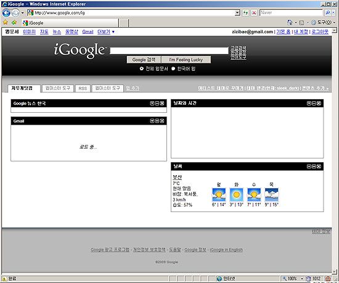Open the 도구(O) tools menu

click(323, 22)
